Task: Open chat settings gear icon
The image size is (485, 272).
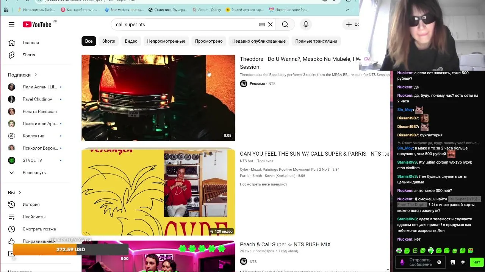Action: click(463, 262)
